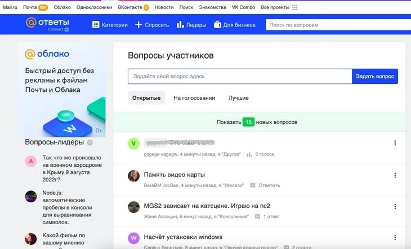Viewport: 411px width, 249px height.
Task: Open ВКонтакте in the top bar
Action: click(x=130, y=7)
